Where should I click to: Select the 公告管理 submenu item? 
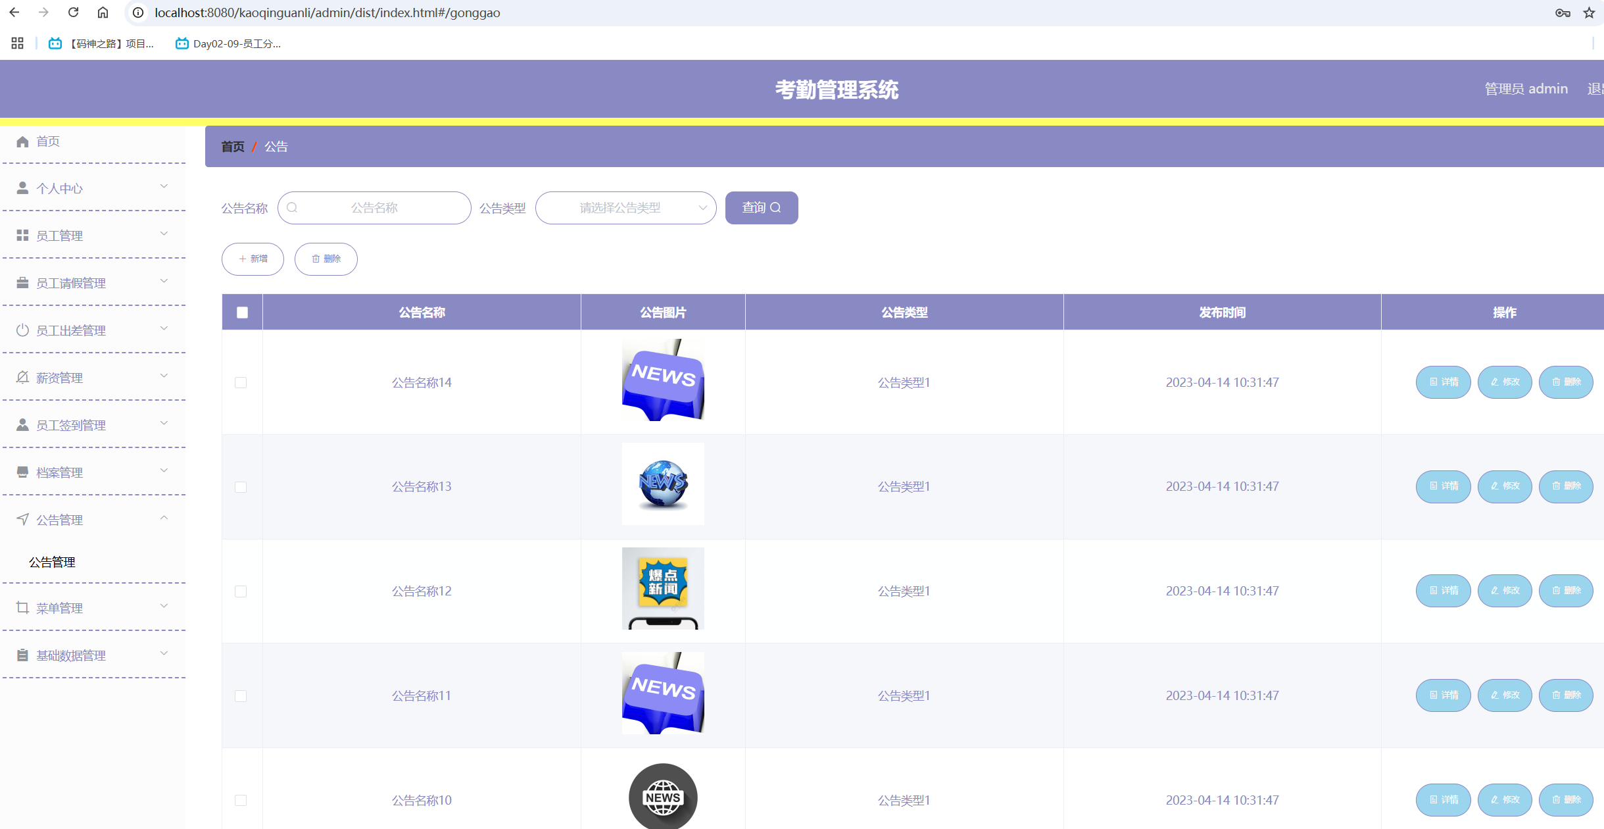click(53, 562)
